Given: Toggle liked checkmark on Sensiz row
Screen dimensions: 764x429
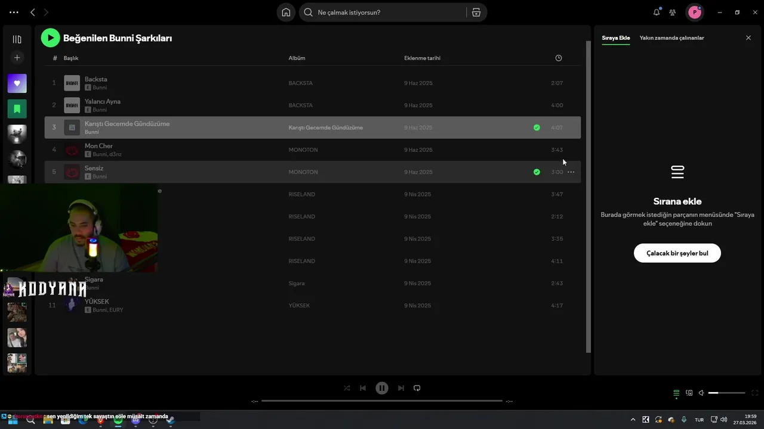Looking at the screenshot, I should pos(537,172).
